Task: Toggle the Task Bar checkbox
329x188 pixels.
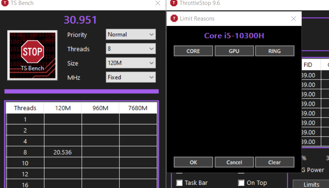Action: pos(180,183)
